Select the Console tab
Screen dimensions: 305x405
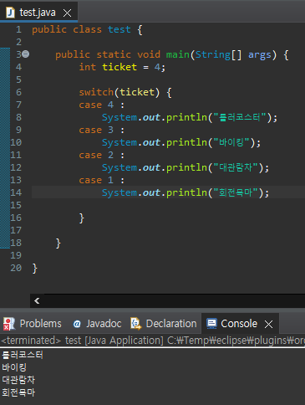click(x=239, y=324)
